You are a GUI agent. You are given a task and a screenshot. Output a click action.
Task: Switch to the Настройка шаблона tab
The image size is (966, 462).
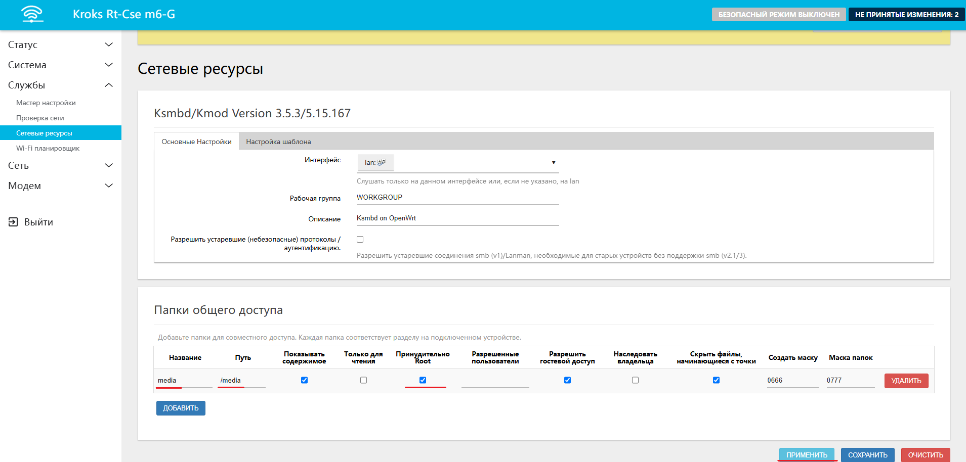click(x=278, y=142)
